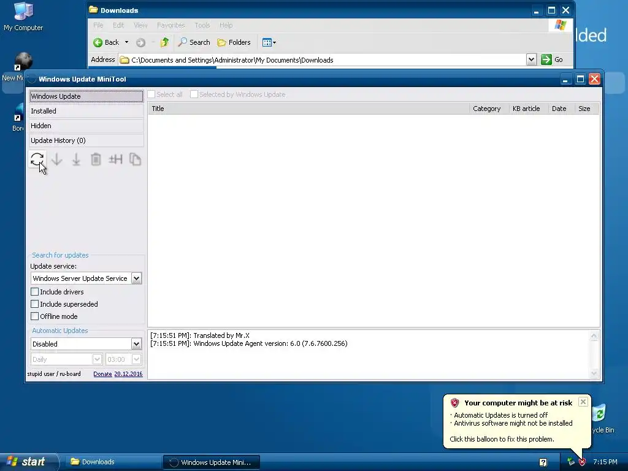
Task: Click the hide updates icon
Action: point(115,159)
